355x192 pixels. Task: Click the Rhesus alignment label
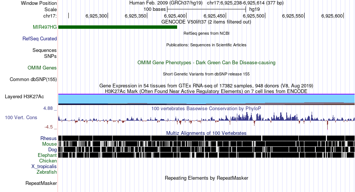(x=49, y=138)
